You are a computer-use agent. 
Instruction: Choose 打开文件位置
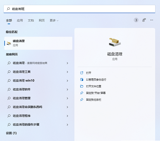(x=94, y=86)
